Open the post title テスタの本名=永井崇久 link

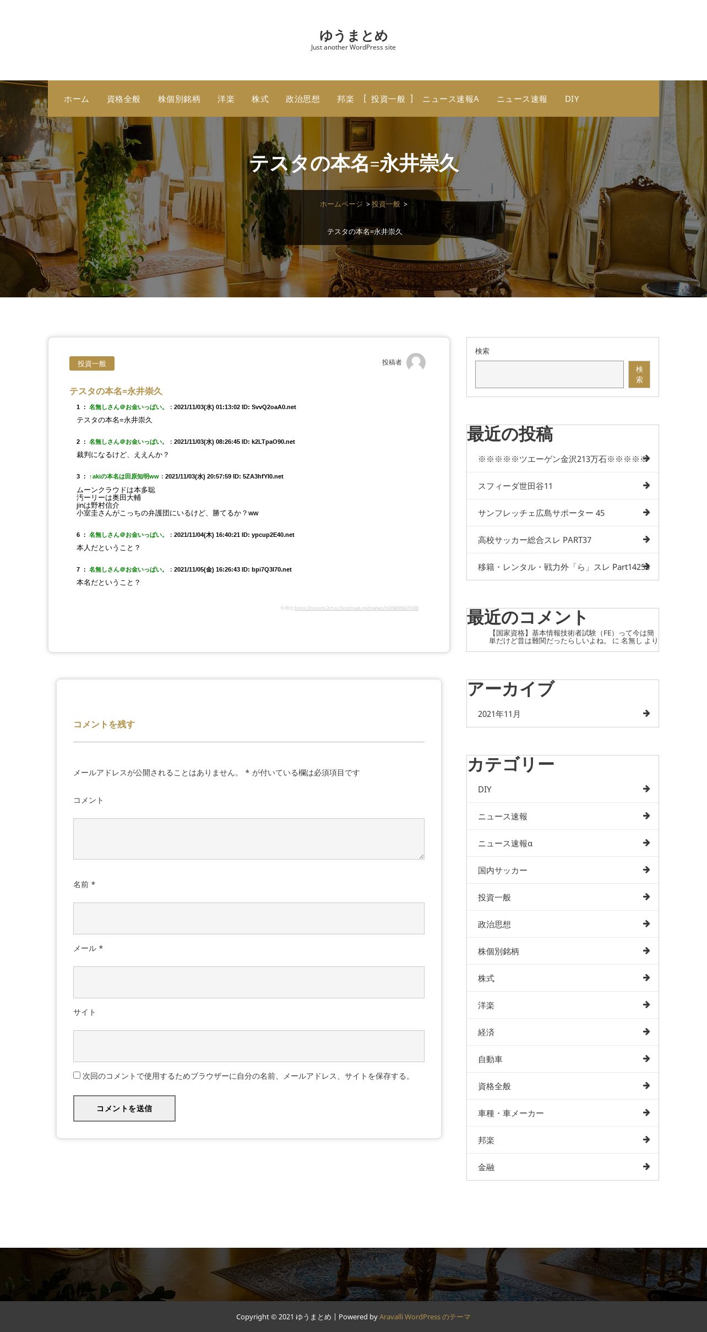(116, 391)
